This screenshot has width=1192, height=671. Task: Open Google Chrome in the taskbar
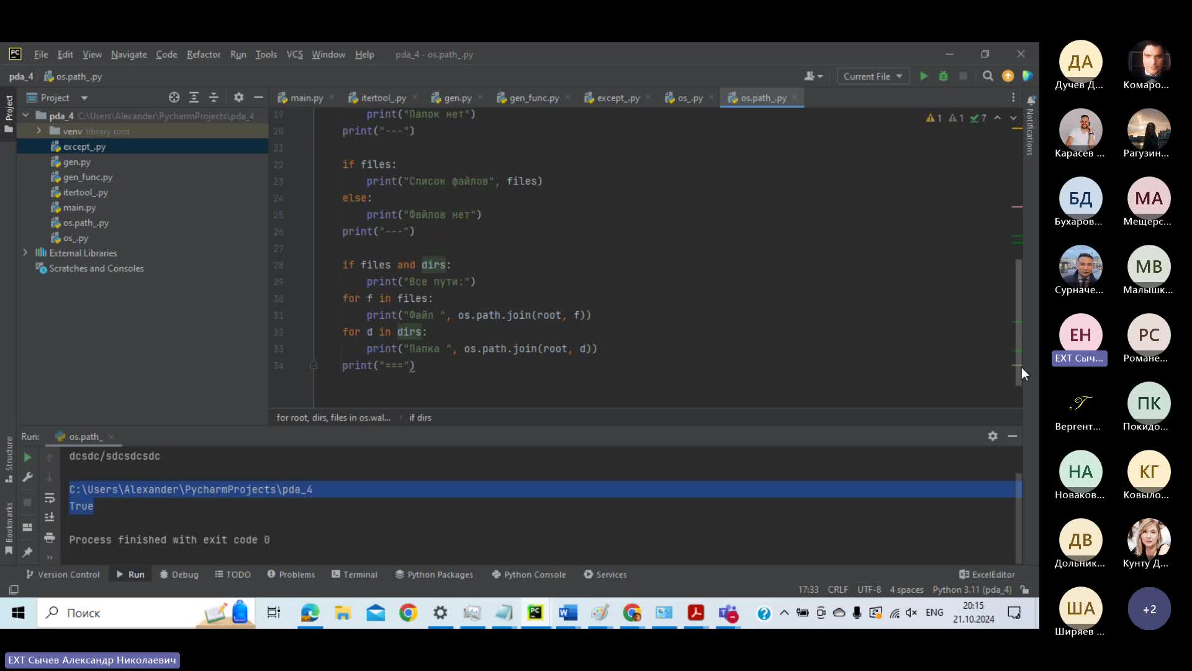point(409,613)
